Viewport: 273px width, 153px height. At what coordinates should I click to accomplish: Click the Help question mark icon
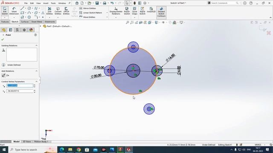pos(251,3)
